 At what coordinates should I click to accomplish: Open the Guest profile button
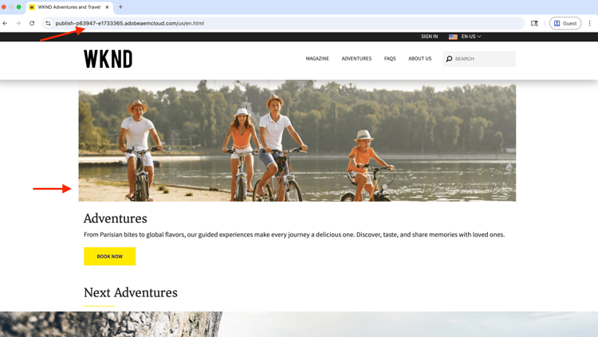565,23
